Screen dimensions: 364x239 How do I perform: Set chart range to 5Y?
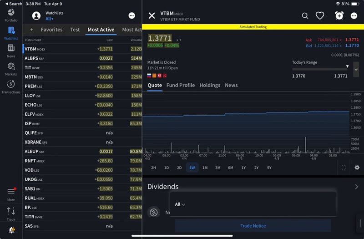click(x=269, y=168)
